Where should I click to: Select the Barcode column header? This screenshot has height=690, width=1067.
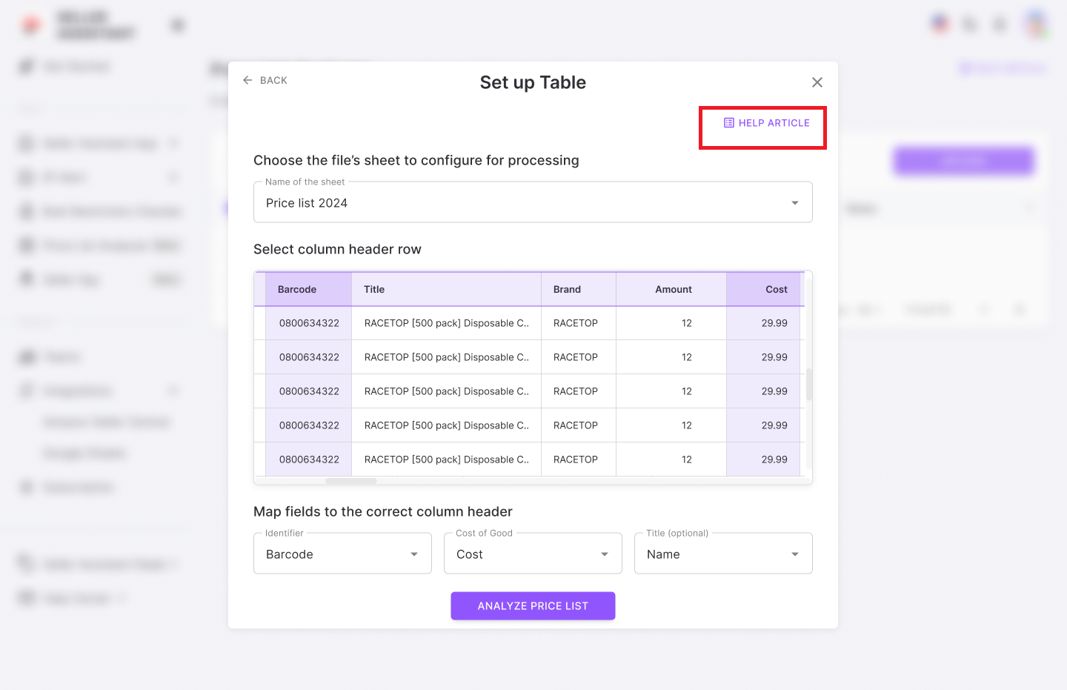pos(297,290)
